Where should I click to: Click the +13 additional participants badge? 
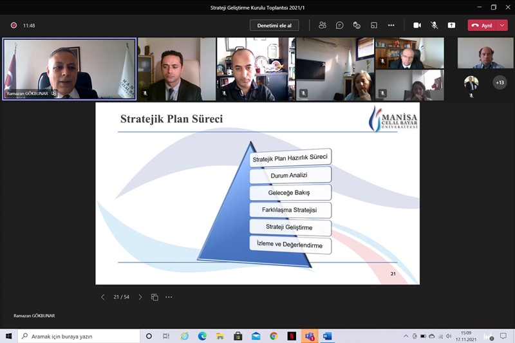click(x=500, y=82)
